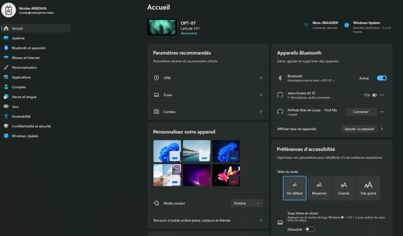
Task: Click the Bluetooth et appareils sidebar icon
Action: coord(6,47)
